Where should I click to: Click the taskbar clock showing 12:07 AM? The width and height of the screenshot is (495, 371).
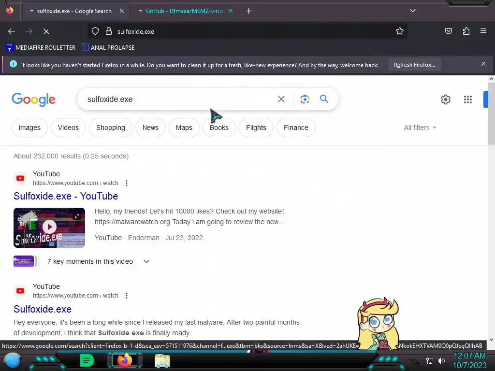(469, 360)
